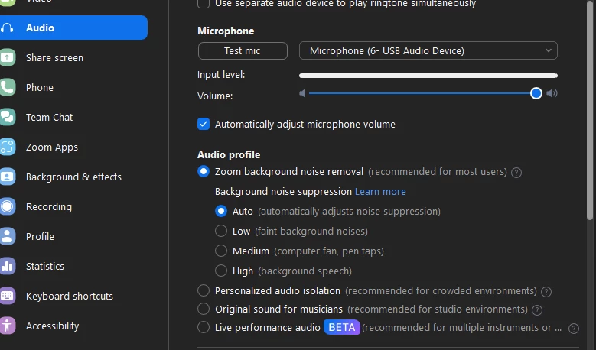596x350 pixels.
Task: Click the Statistics bar chart icon
Action: click(7, 266)
